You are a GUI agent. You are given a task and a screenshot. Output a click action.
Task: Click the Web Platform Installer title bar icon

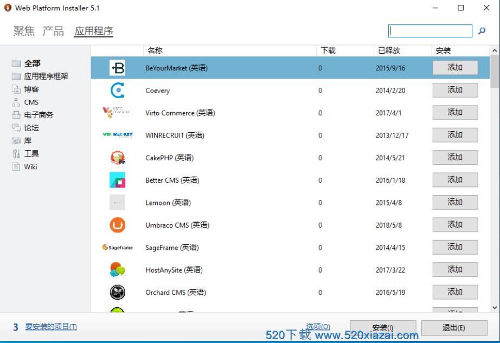click(x=8, y=8)
